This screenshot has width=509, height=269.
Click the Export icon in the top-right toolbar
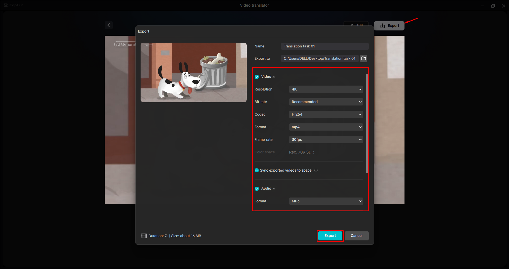[x=389, y=25]
